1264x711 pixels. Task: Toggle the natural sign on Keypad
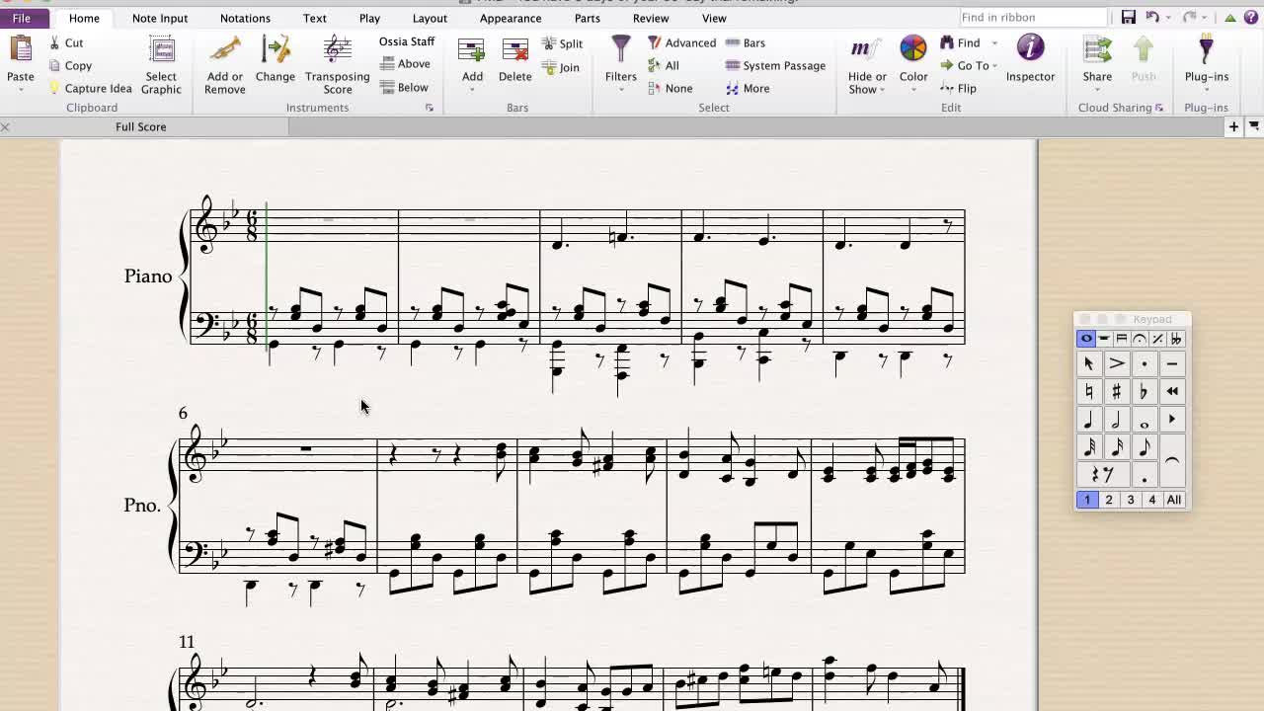coord(1089,391)
